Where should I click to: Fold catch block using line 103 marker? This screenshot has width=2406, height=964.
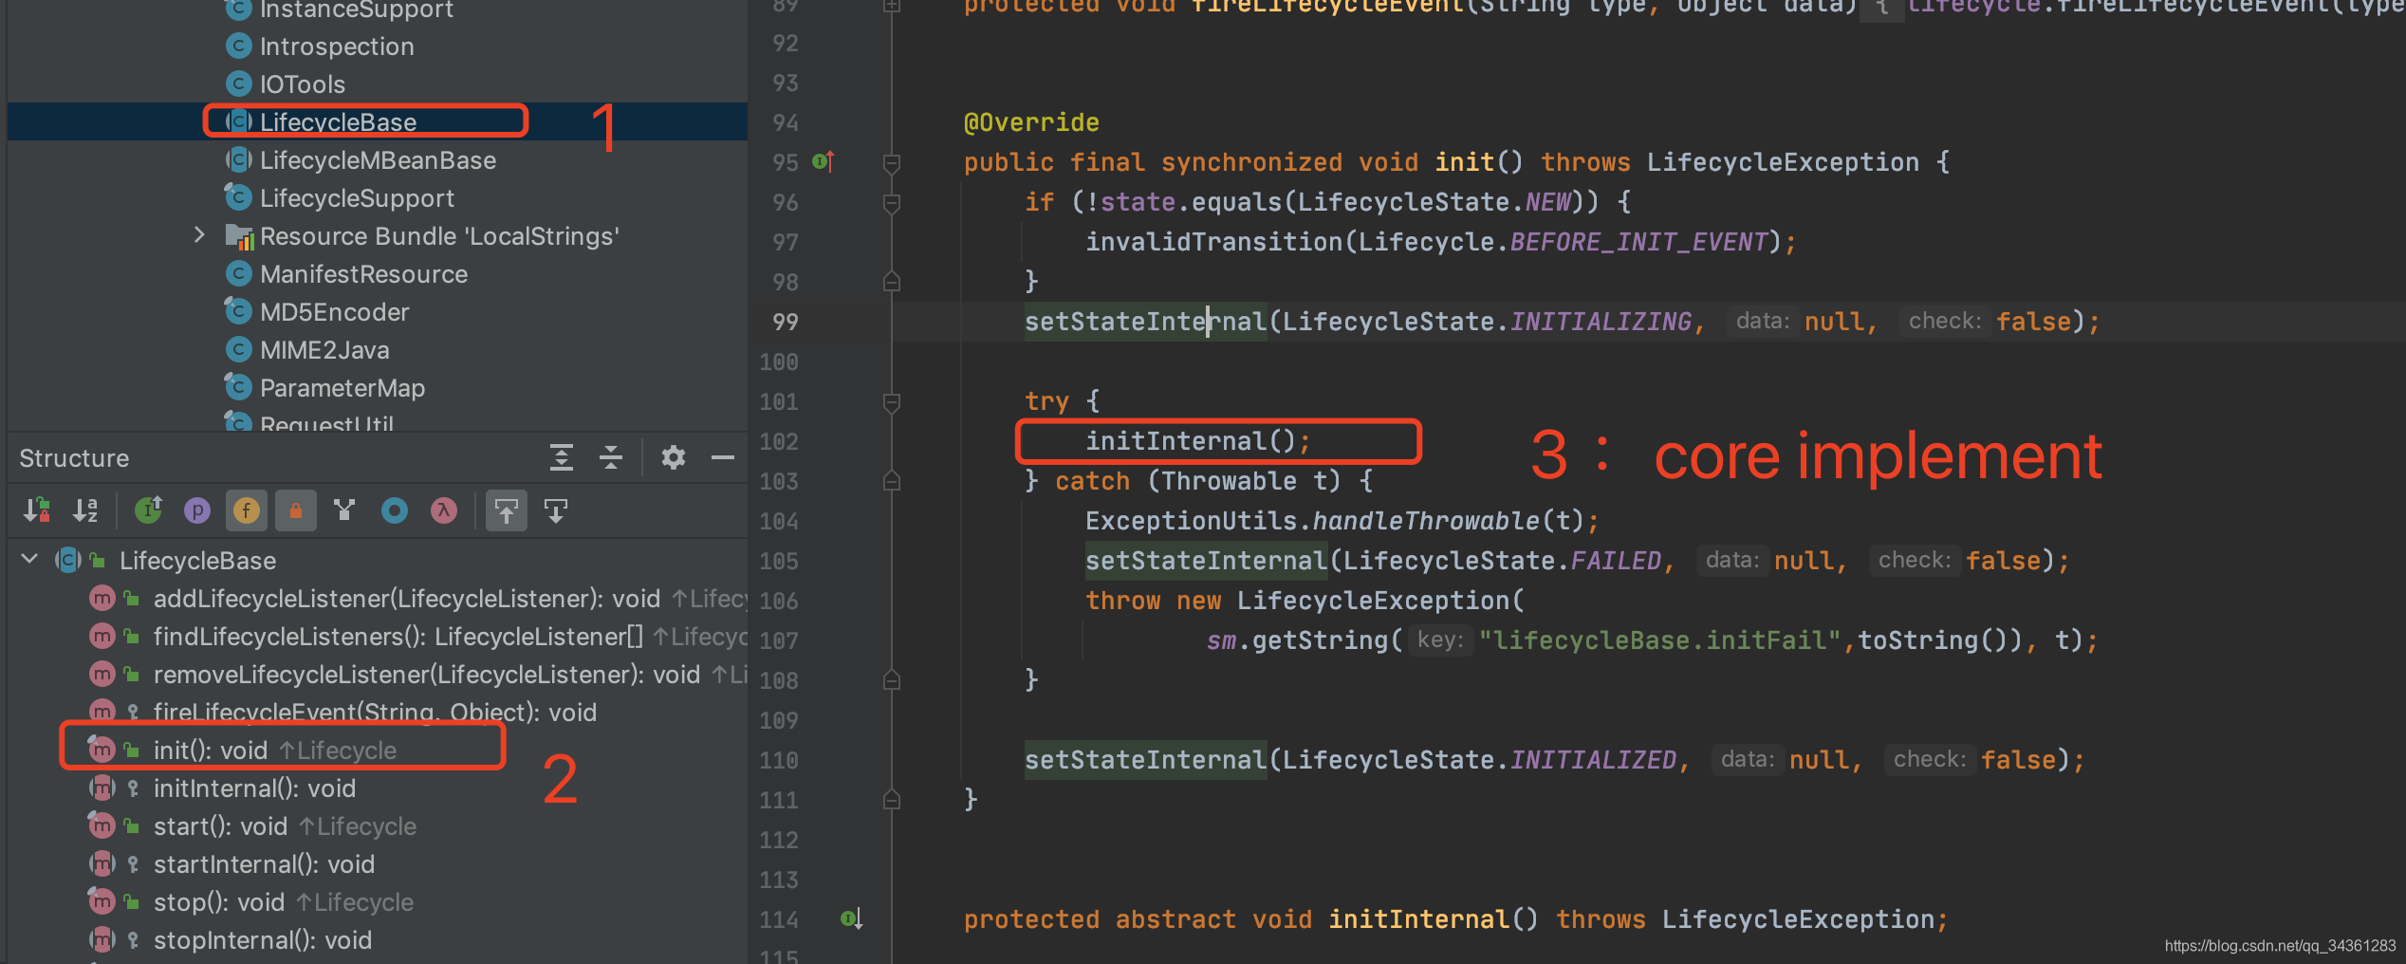coord(891,480)
